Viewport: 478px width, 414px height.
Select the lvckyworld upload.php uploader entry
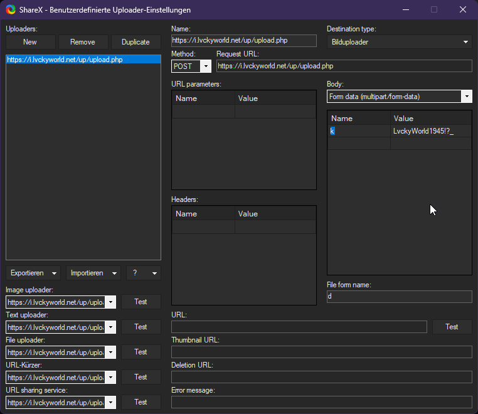[x=65, y=60]
